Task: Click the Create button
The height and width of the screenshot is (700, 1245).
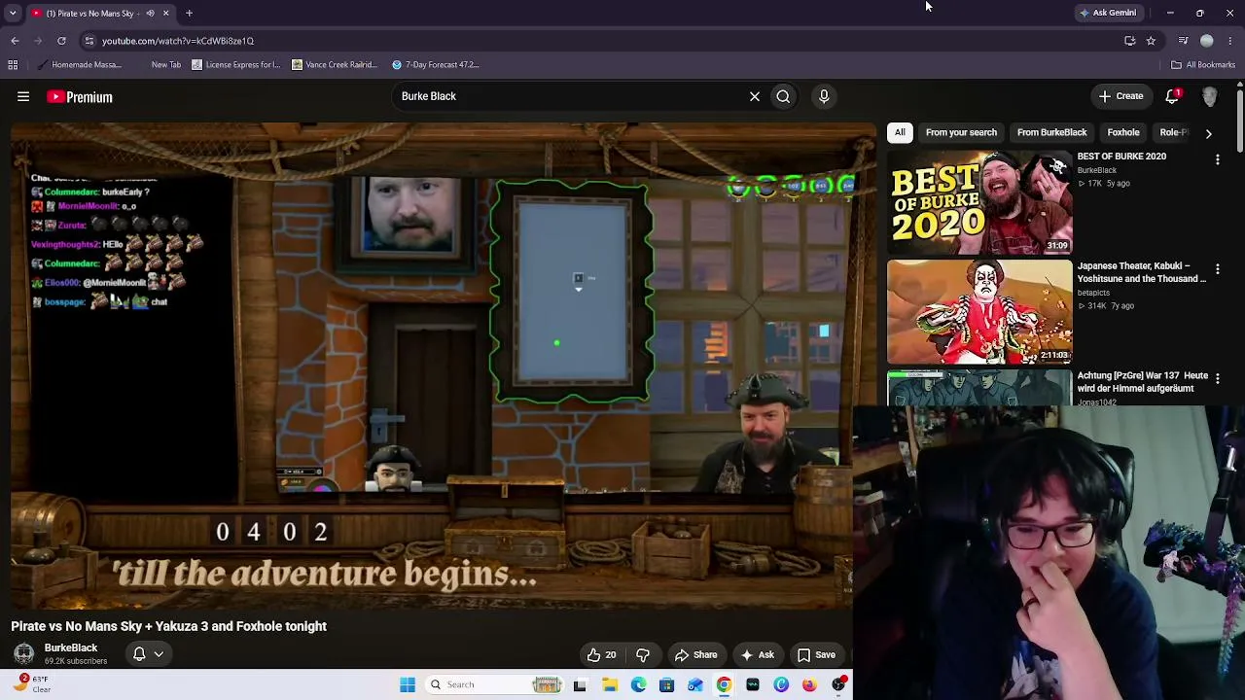Action: coord(1120,96)
